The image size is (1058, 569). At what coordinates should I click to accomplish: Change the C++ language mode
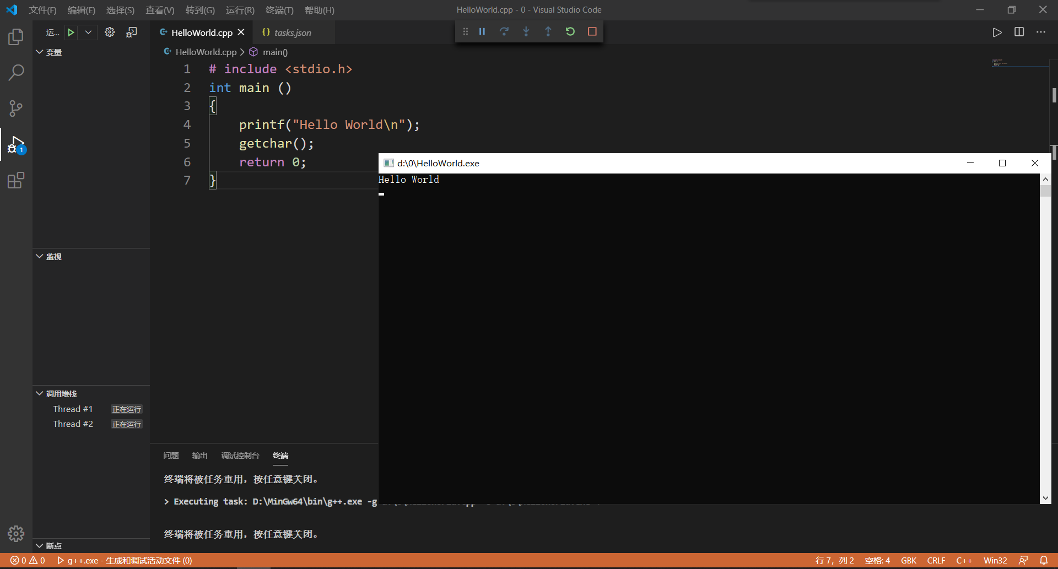[x=964, y=560]
